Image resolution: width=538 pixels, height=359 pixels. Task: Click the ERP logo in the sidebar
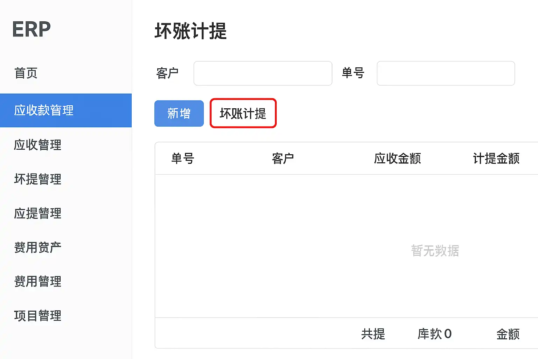[32, 29]
